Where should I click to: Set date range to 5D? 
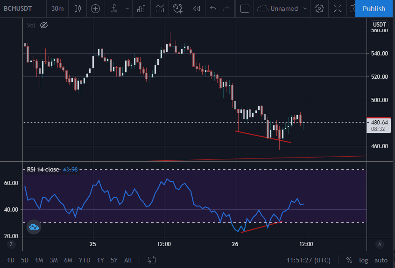click(x=25, y=260)
